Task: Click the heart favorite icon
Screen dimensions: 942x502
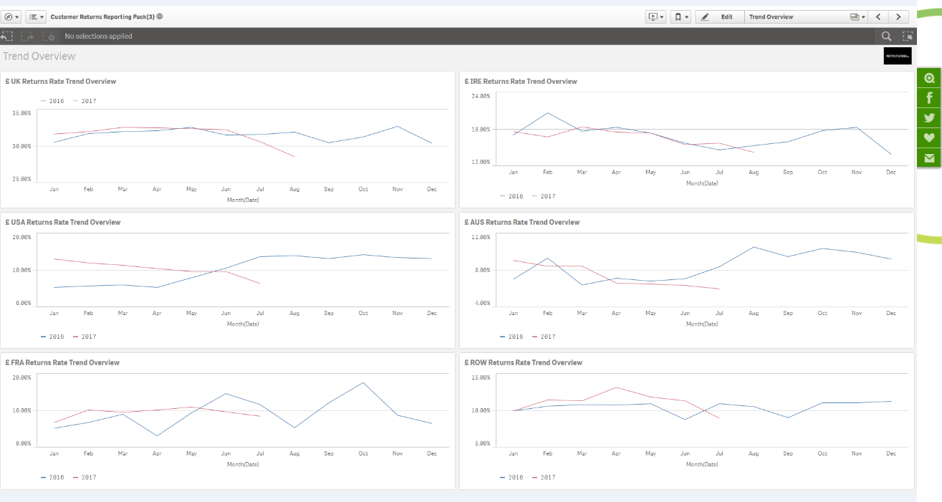Action: (x=929, y=138)
